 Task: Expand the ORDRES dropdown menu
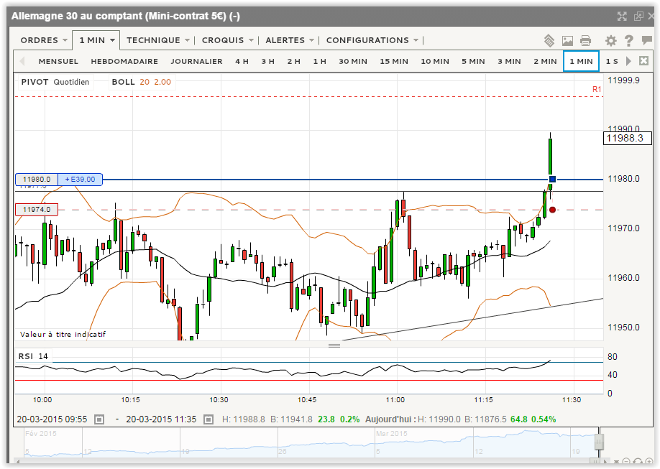coord(44,40)
